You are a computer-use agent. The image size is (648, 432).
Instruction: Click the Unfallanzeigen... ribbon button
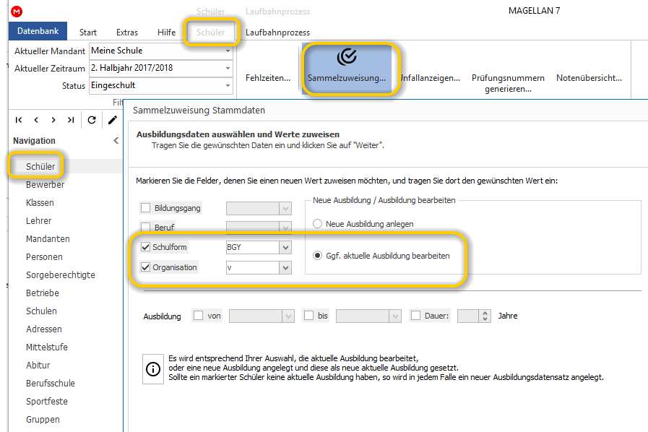click(x=431, y=78)
